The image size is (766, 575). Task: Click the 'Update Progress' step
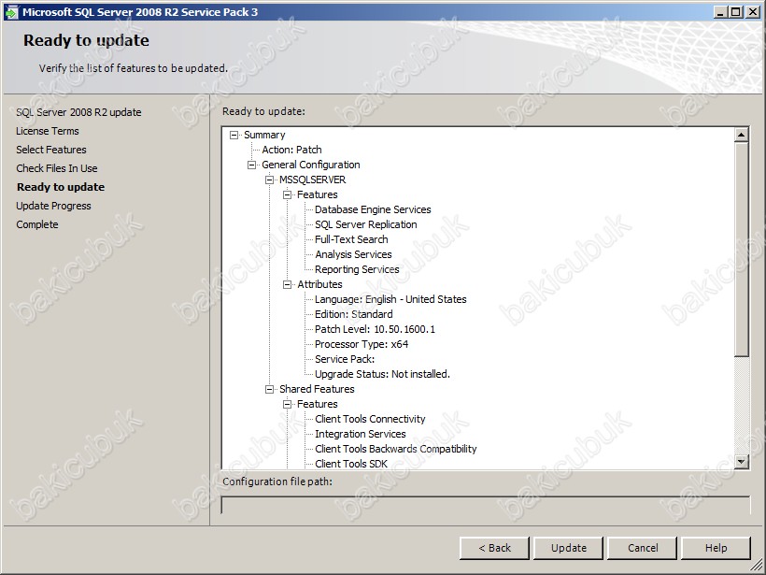[x=54, y=206]
